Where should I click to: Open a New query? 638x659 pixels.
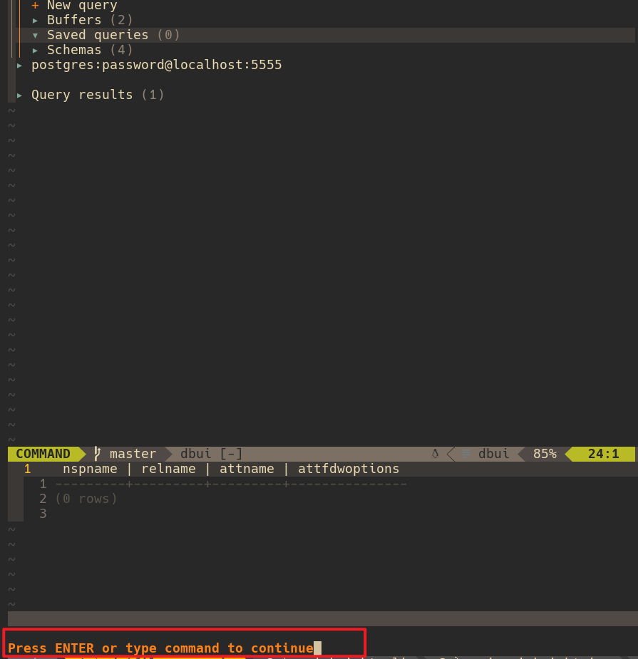[82, 5]
